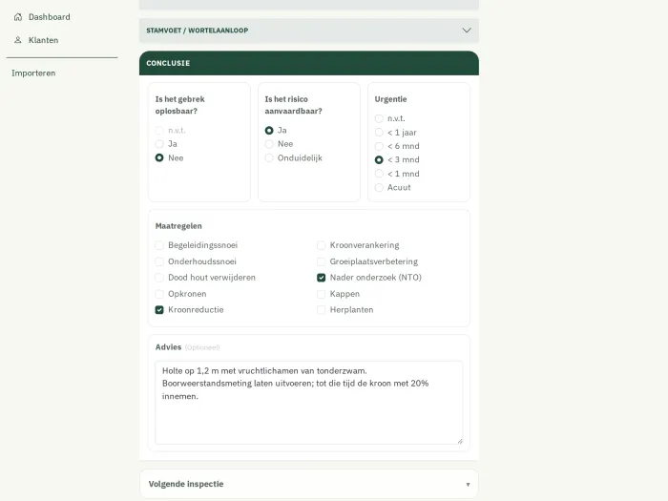Open the Dashboard home icon
This screenshot has height=501, width=668.
(x=18, y=17)
